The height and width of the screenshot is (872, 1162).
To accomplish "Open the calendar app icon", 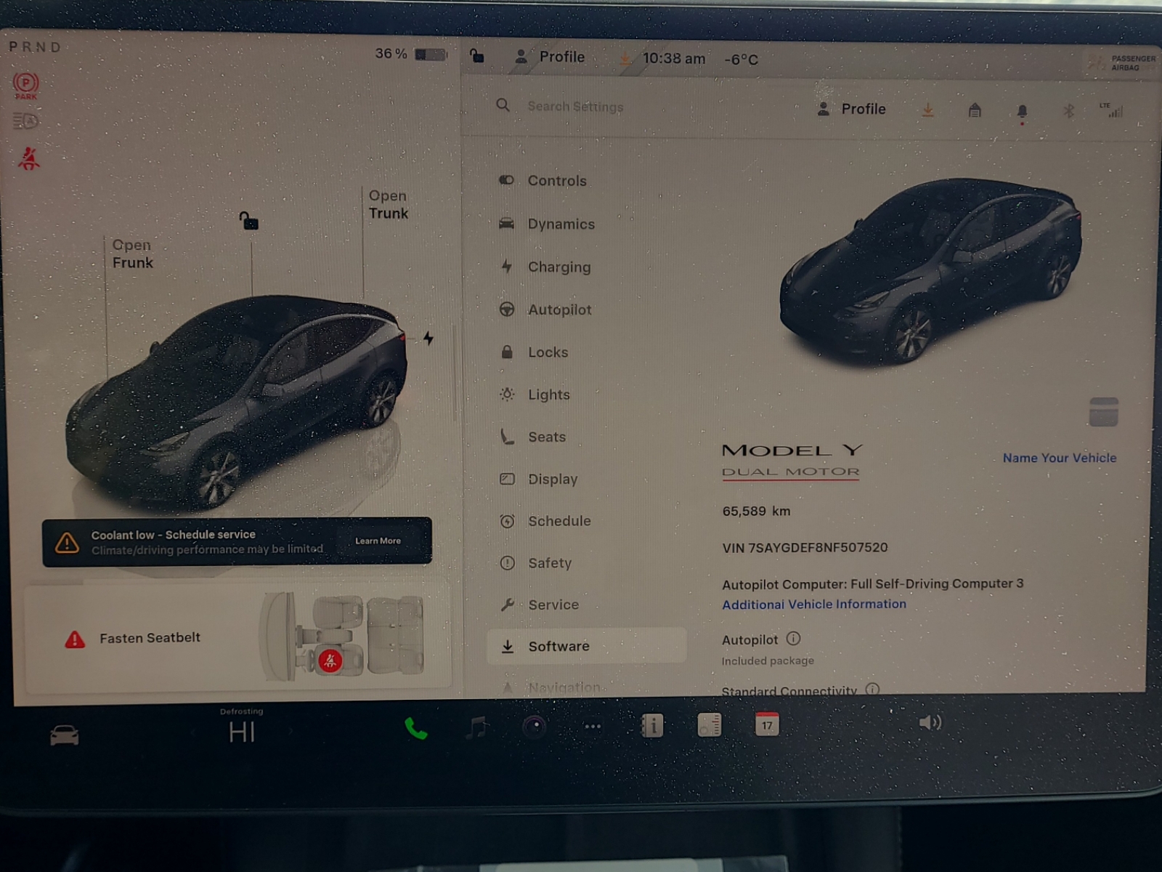I will (767, 725).
